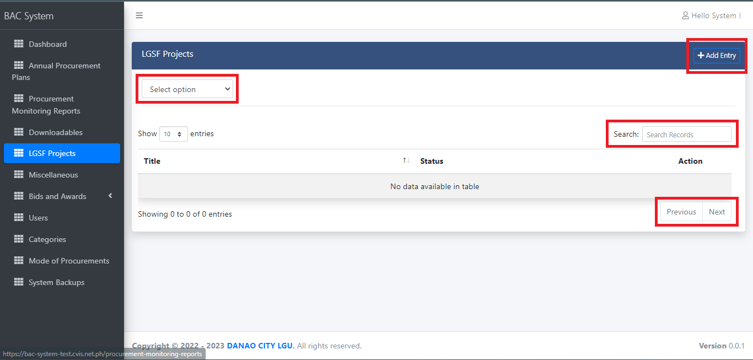Open Procurement Monitoring Reports page
Screen dimensions: 753x360
[62, 105]
